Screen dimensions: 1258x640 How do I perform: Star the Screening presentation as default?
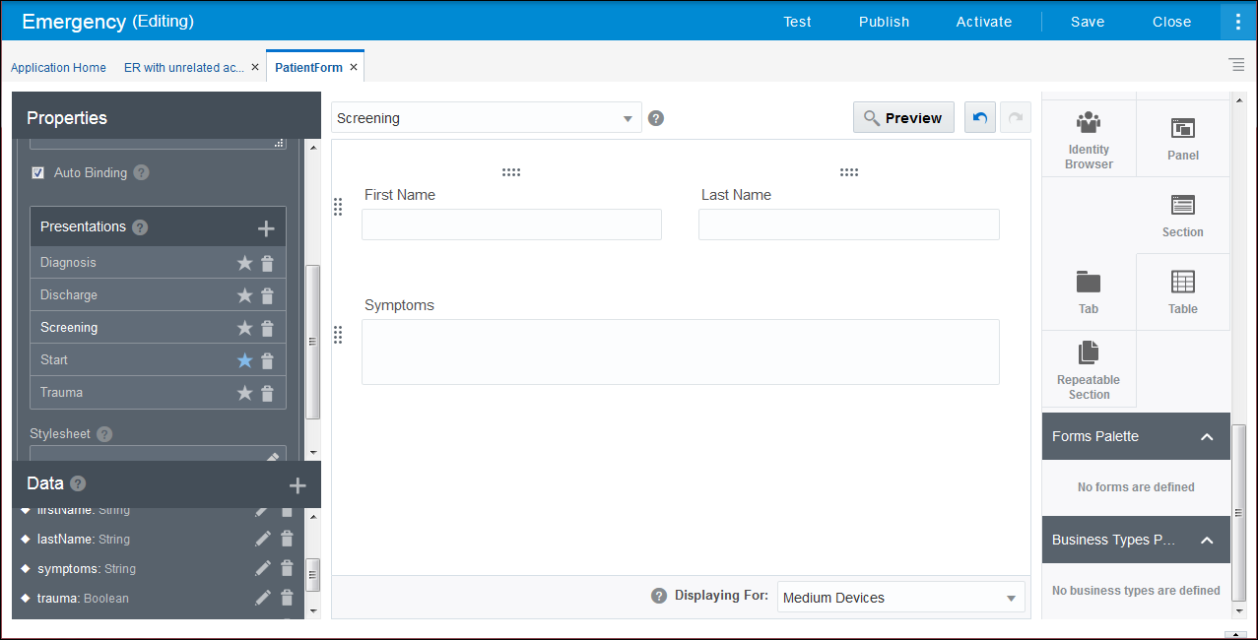pos(244,328)
